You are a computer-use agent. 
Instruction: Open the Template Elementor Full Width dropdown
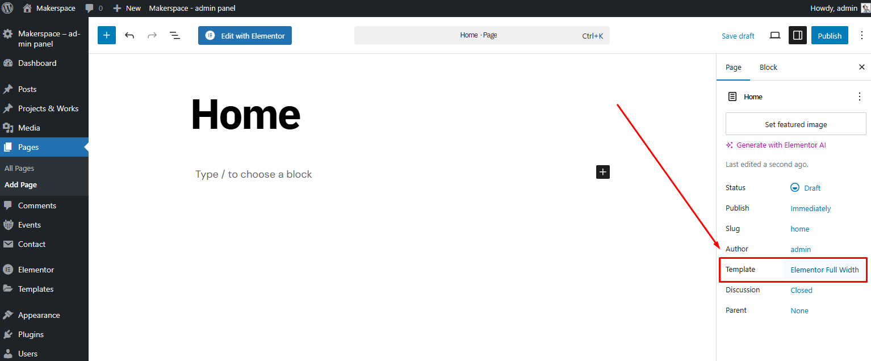tap(824, 270)
